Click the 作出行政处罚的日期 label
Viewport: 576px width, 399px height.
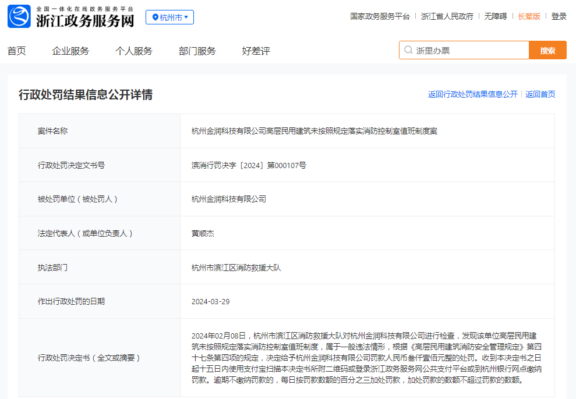click(x=71, y=301)
